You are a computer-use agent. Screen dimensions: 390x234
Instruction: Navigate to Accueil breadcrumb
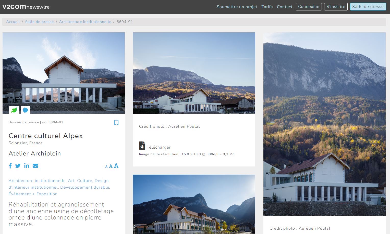(x=13, y=22)
